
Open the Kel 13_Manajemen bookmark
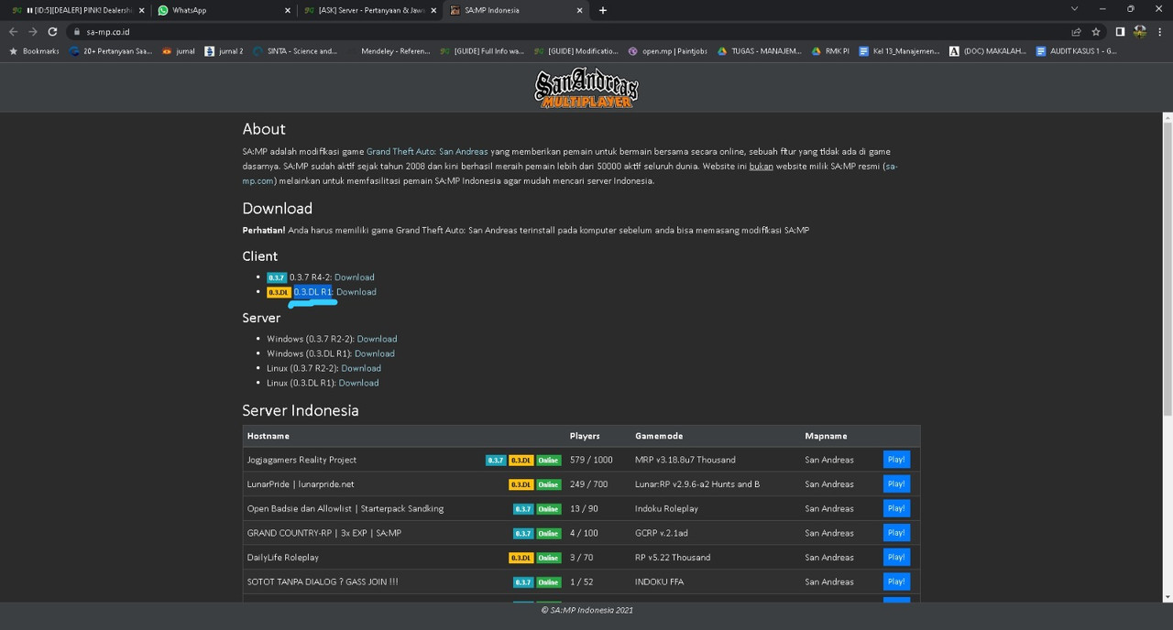click(x=900, y=51)
